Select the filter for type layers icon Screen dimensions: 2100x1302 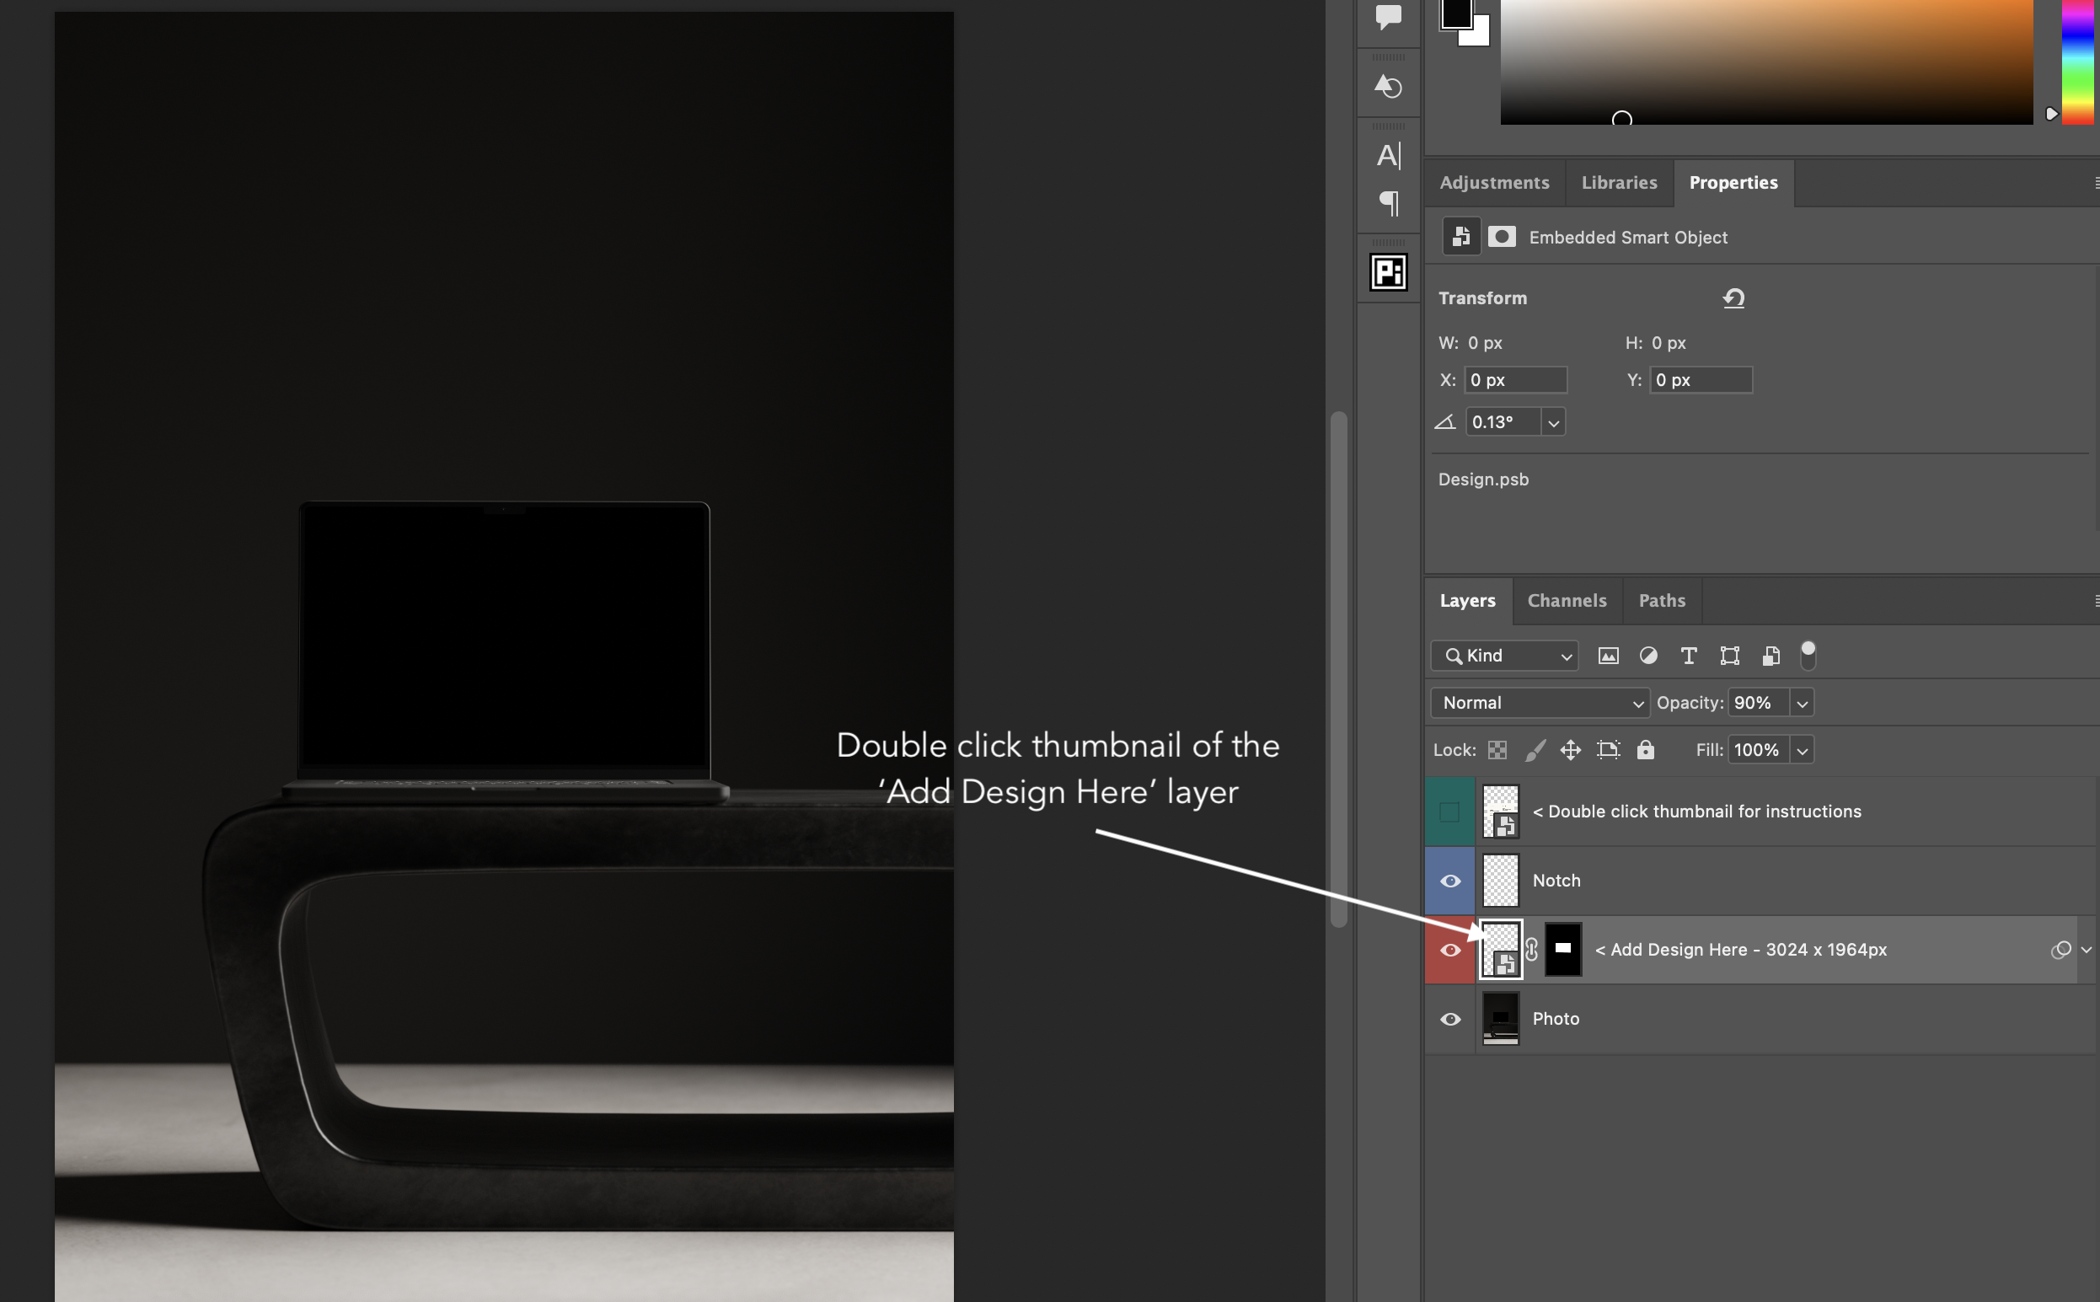pos(1687,656)
